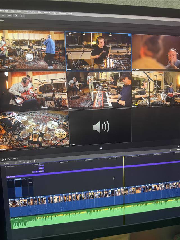
Task: Select the first multicam clip in storyline
Action: click(15, 207)
